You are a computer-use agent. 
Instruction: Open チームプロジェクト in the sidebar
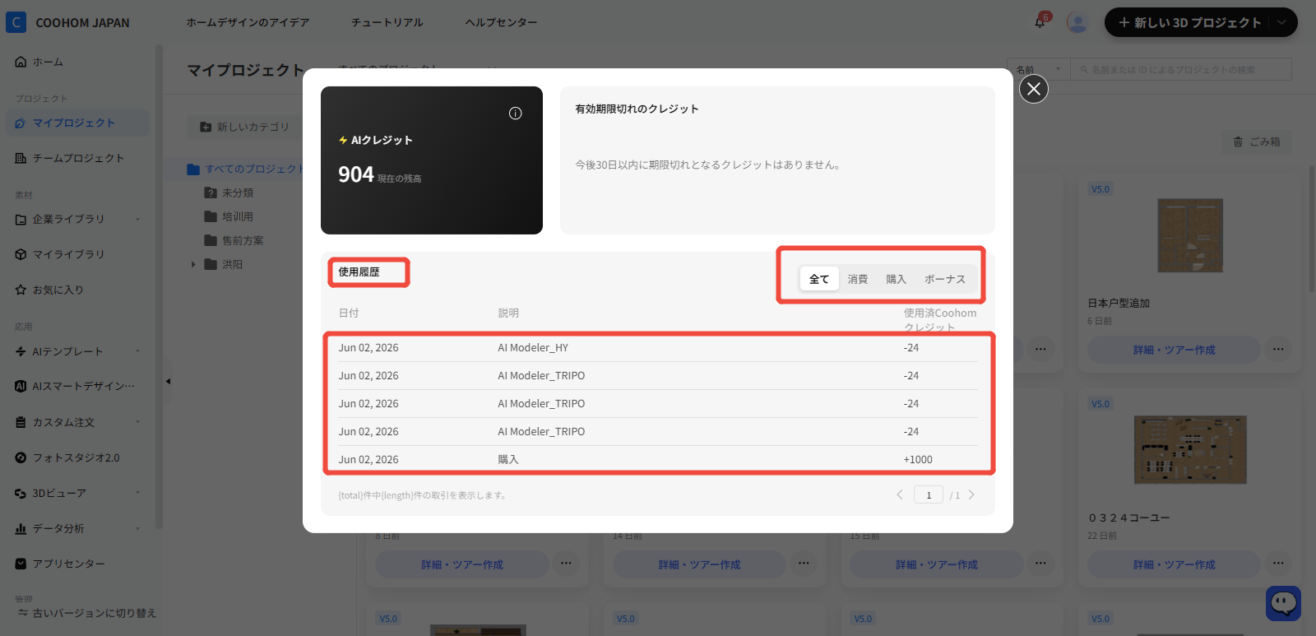click(x=76, y=158)
